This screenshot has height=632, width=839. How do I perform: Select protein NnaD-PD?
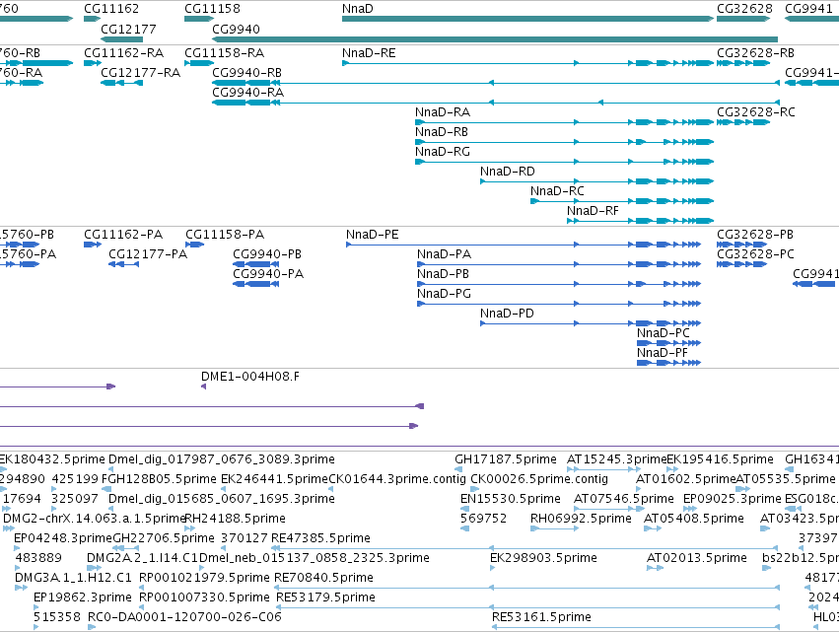pos(507,314)
